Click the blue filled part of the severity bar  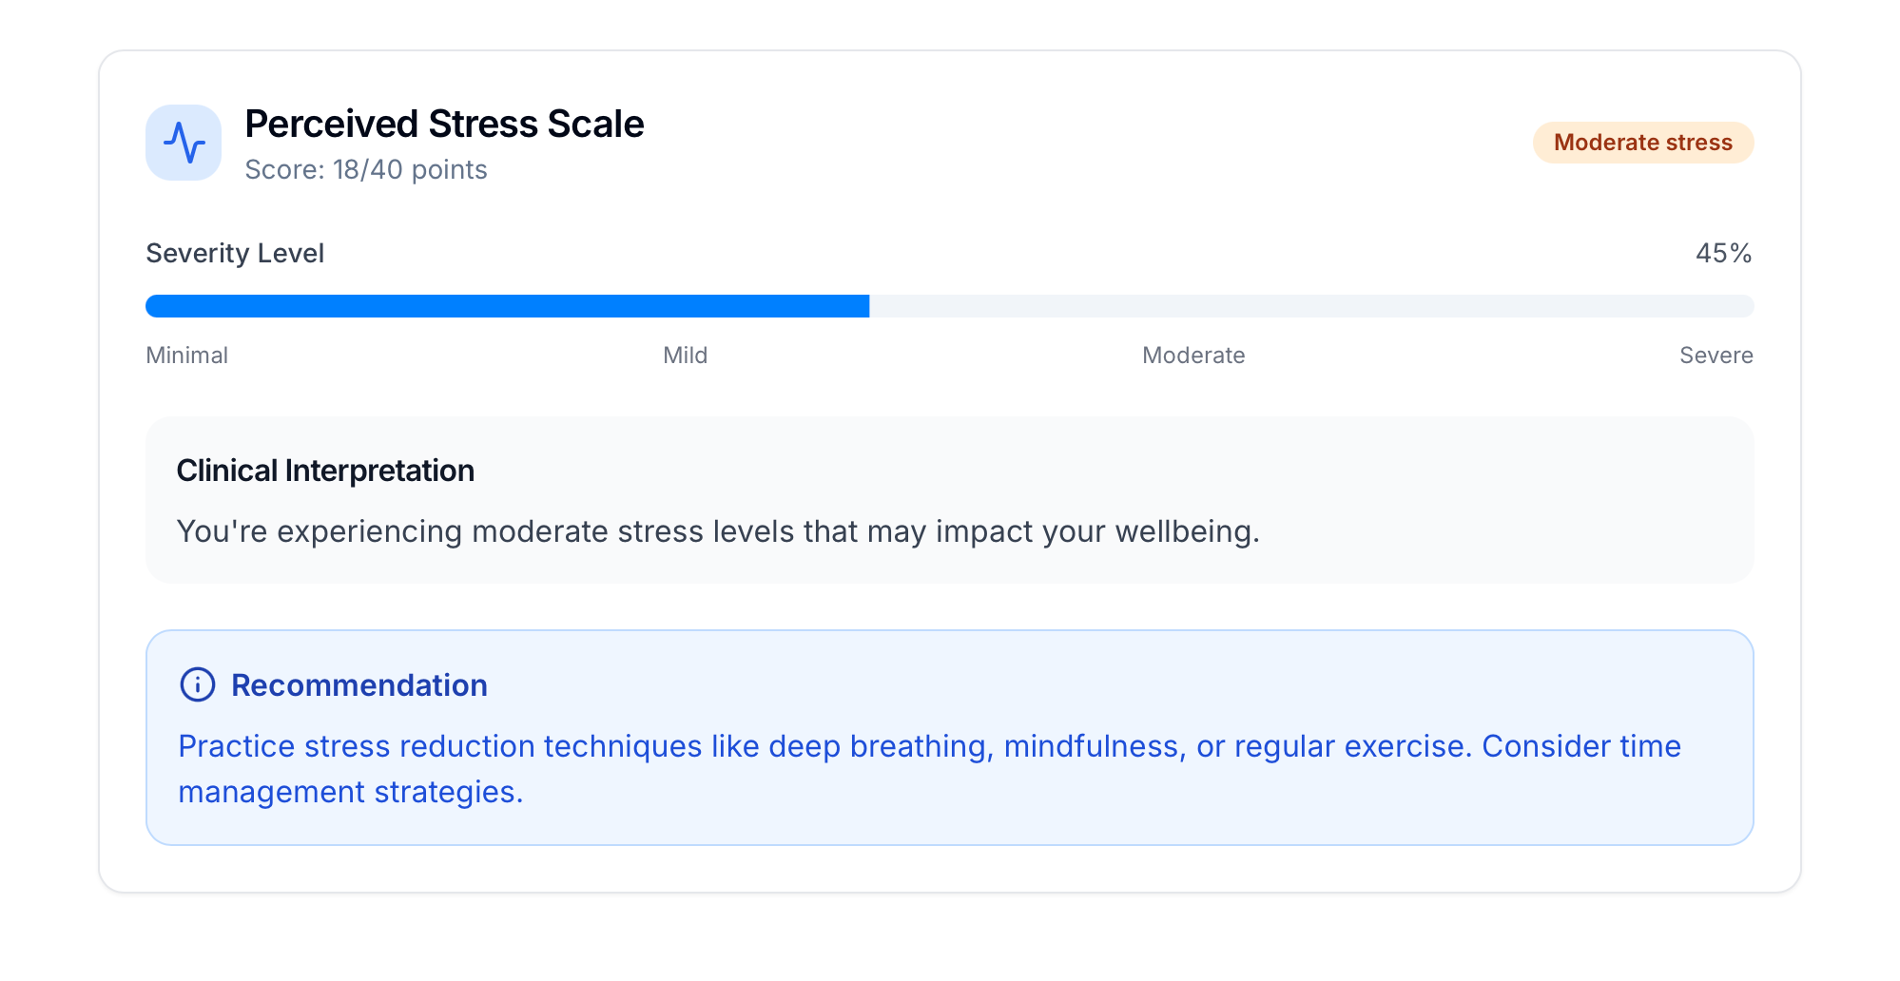point(507,306)
